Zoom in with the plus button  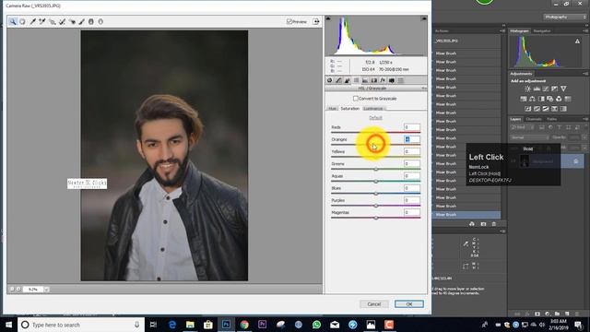18,289
